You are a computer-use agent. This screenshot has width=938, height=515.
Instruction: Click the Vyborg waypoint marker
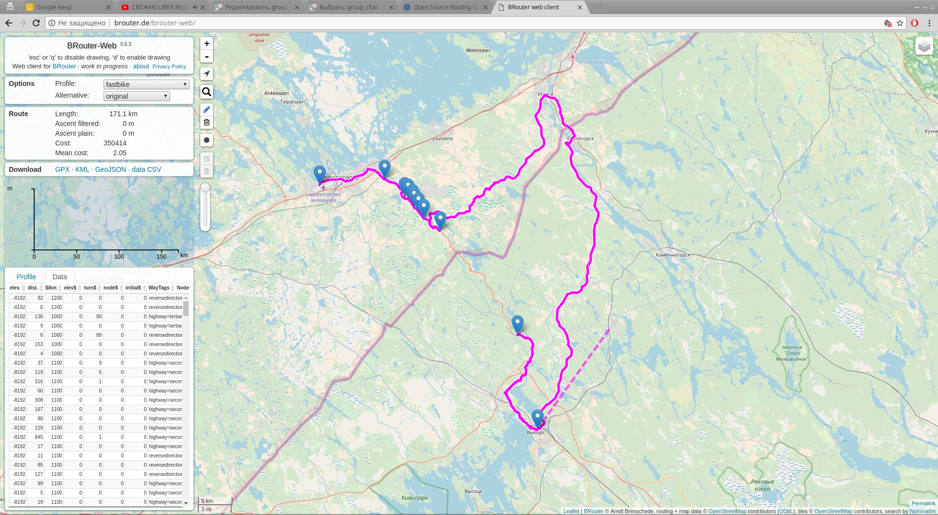coord(537,418)
